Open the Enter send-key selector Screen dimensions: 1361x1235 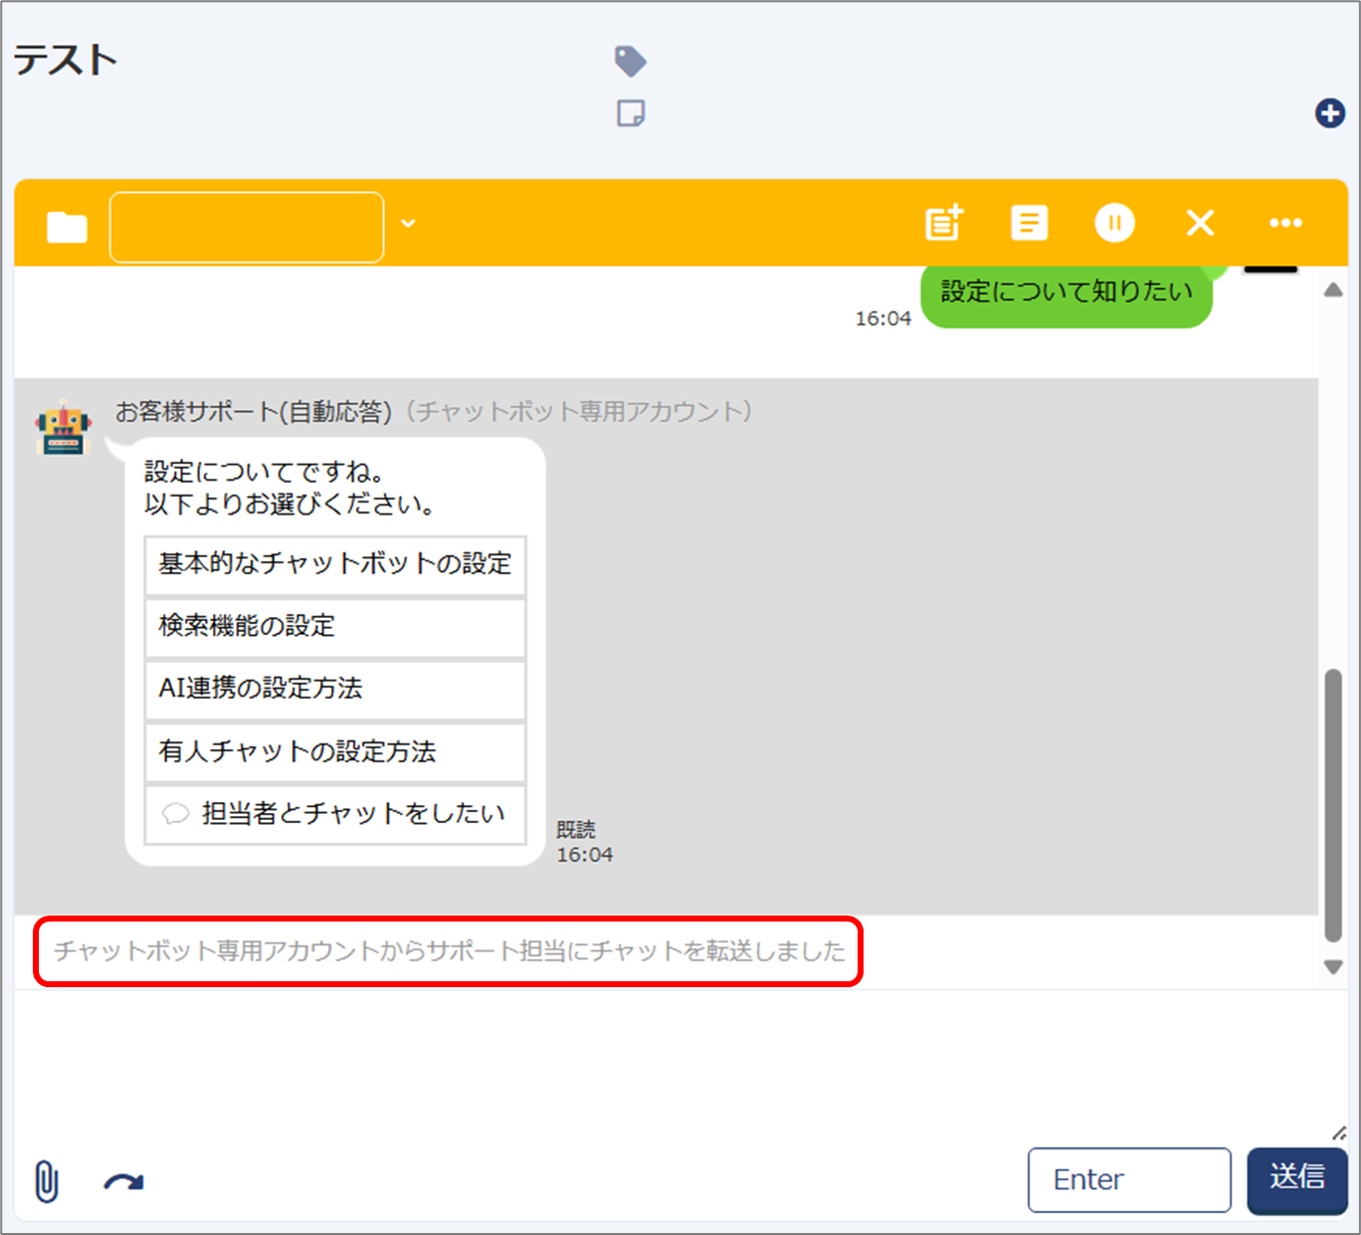pos(1129,1180)
